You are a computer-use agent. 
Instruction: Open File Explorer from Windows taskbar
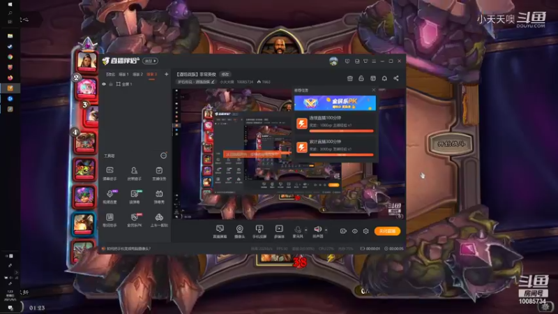(10, 36)
